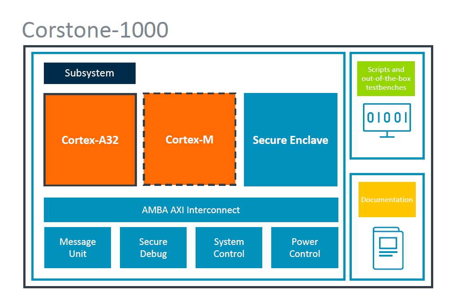Expand the Subsystem header panel

(x=90, y=73)
